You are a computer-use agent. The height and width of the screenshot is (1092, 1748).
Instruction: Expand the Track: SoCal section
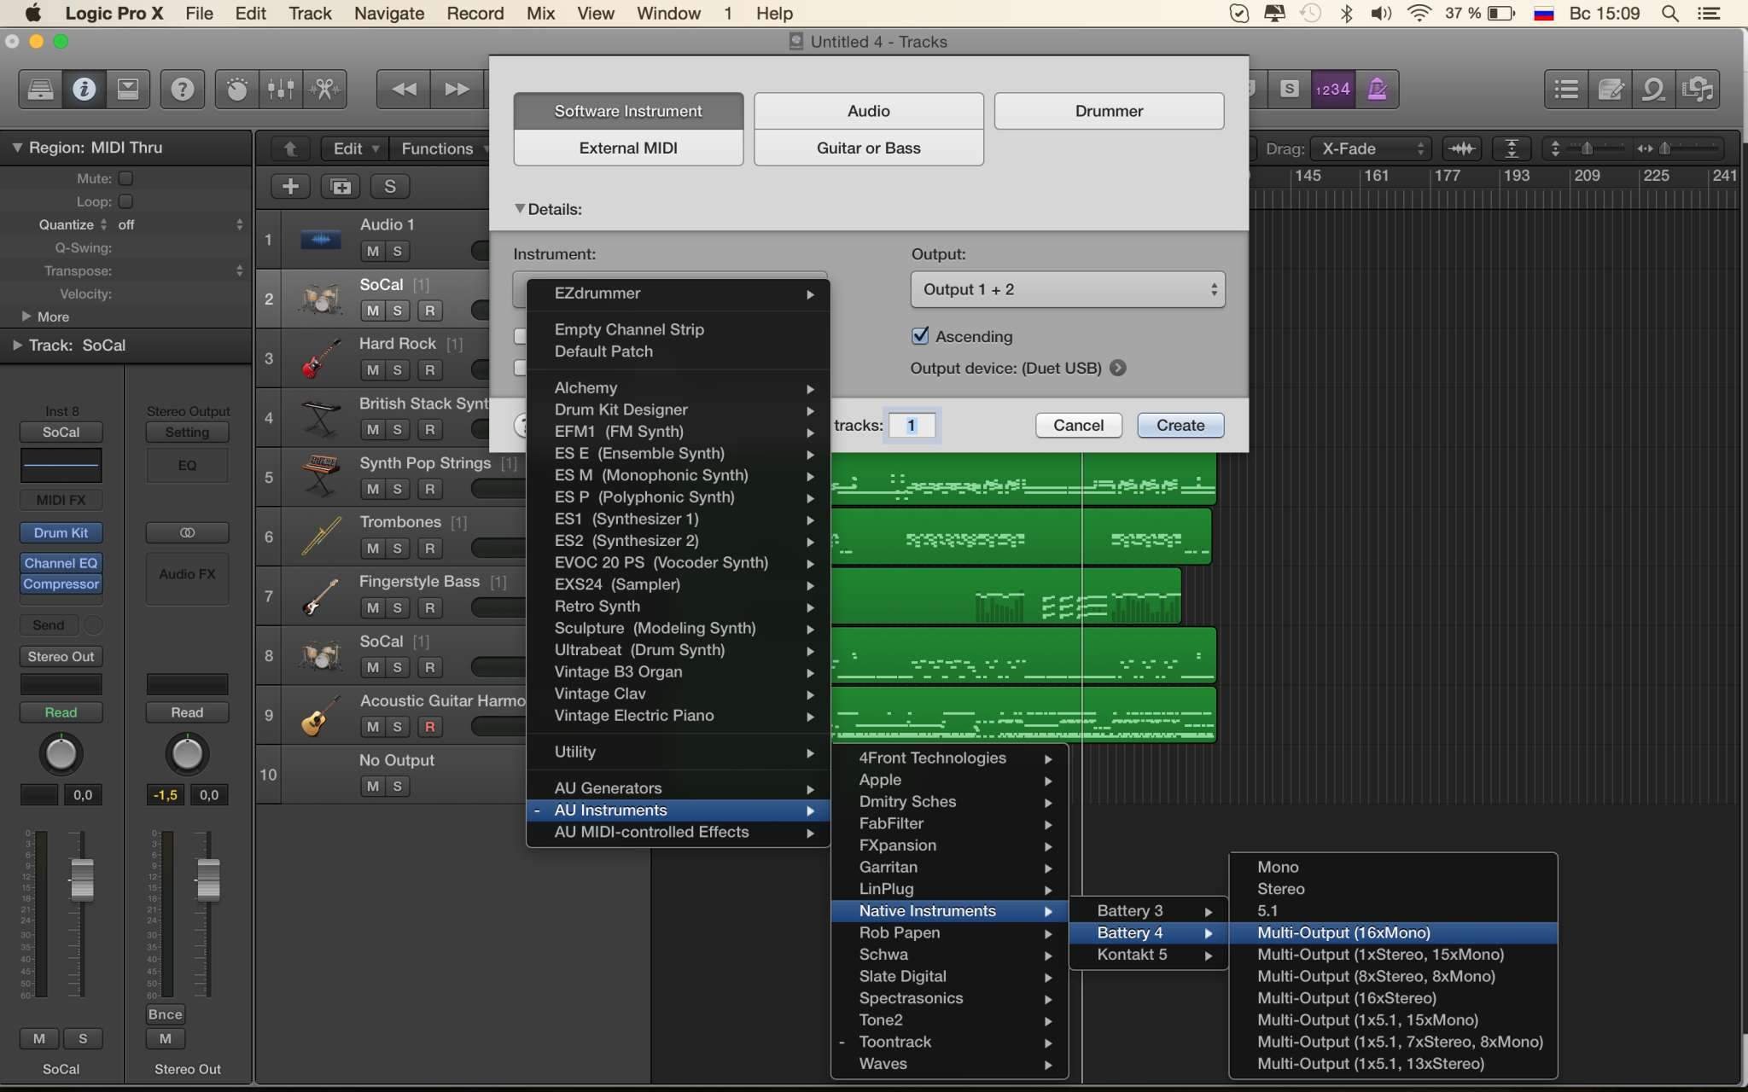(17, 346)
